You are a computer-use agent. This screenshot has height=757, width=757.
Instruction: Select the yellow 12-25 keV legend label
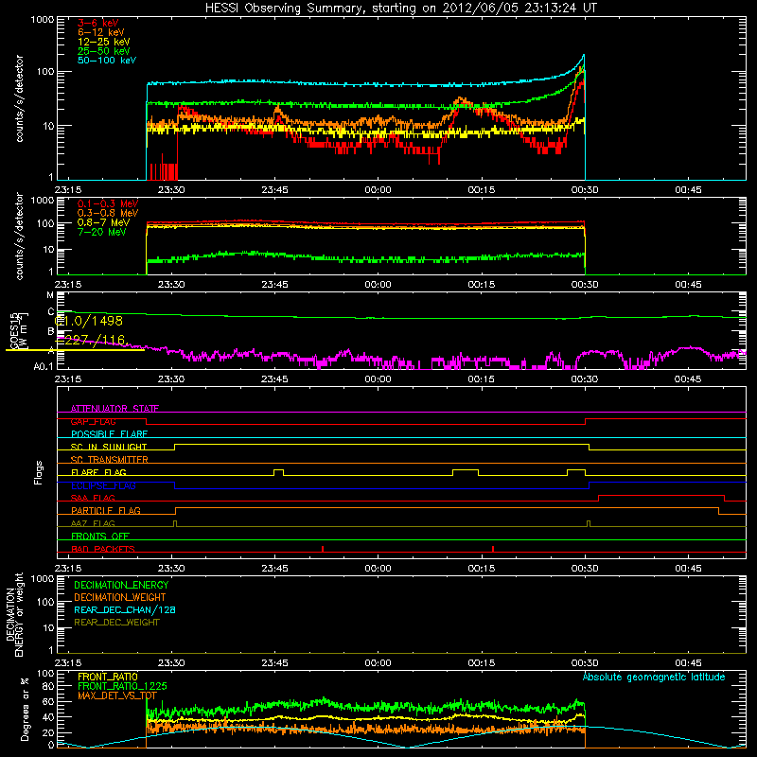point(104,42)
